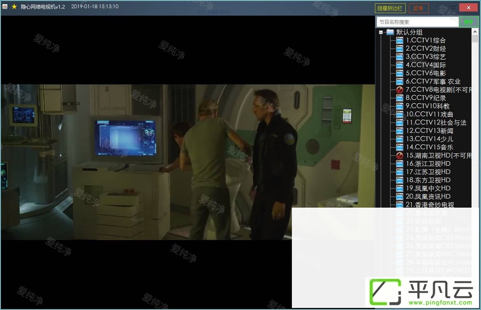Select channel 14.CCTV15音乐
The width and height of the screenshot is (481, 310).
[x=429, y=147]
